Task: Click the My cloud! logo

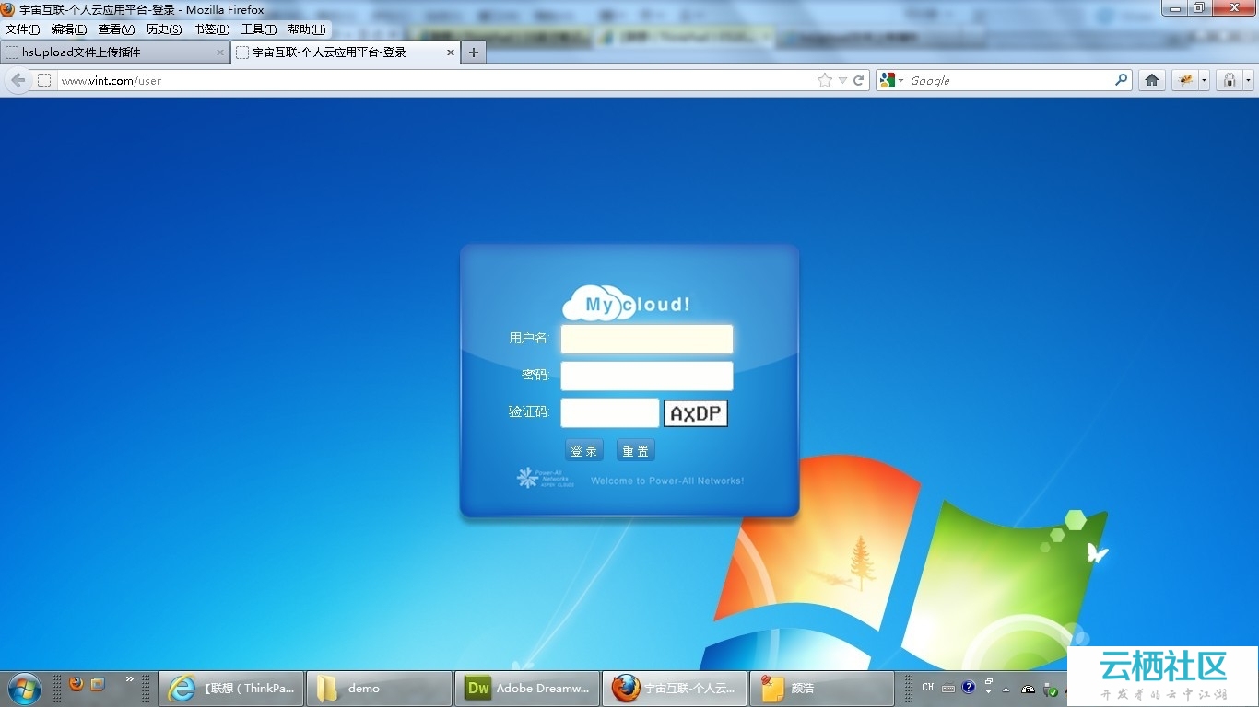Action: (x=627, y=303)
